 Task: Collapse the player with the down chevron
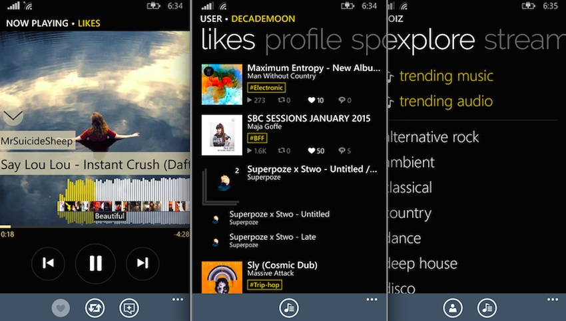point(13,116)
